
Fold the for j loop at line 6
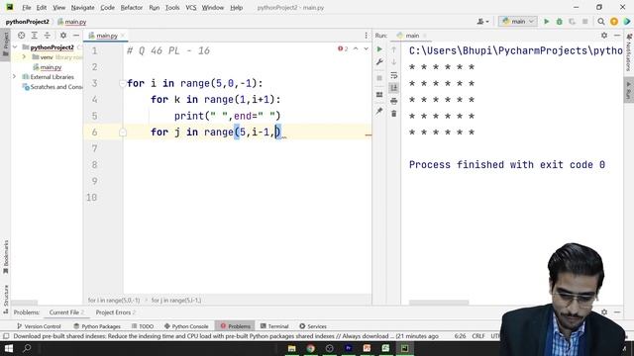point(123,133)
